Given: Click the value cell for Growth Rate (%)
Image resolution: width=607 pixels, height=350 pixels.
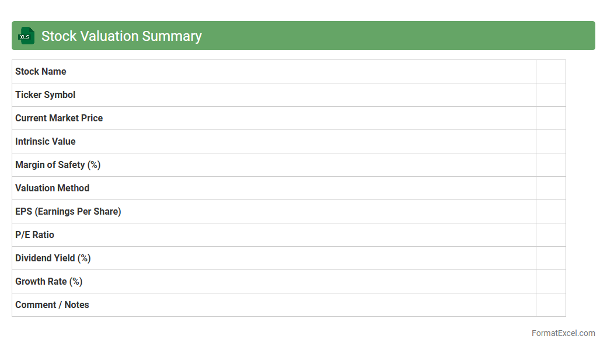Looking at the screenshot, I should pyautogui.click(x=550, y=281).
